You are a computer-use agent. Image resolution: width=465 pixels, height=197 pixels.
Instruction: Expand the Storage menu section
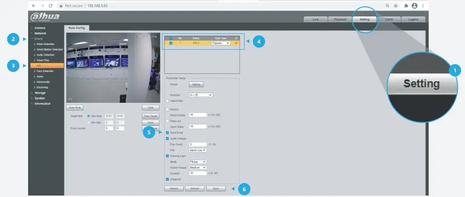(40, 93)
